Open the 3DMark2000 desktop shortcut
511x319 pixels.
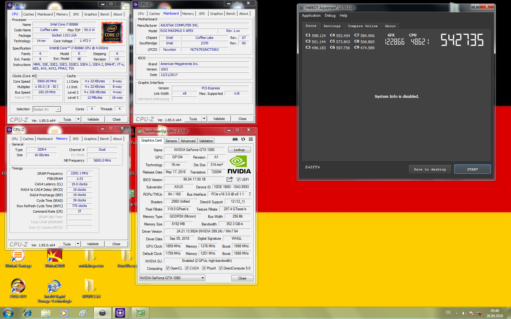(x=55, y=259)
